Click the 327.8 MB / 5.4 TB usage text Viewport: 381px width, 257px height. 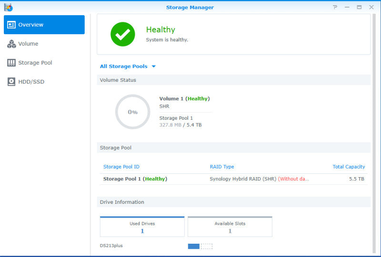click(180, 125)
